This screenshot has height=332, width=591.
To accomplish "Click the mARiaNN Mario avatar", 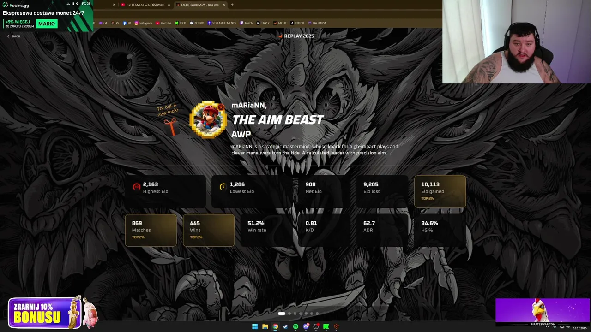I will 208,119.
